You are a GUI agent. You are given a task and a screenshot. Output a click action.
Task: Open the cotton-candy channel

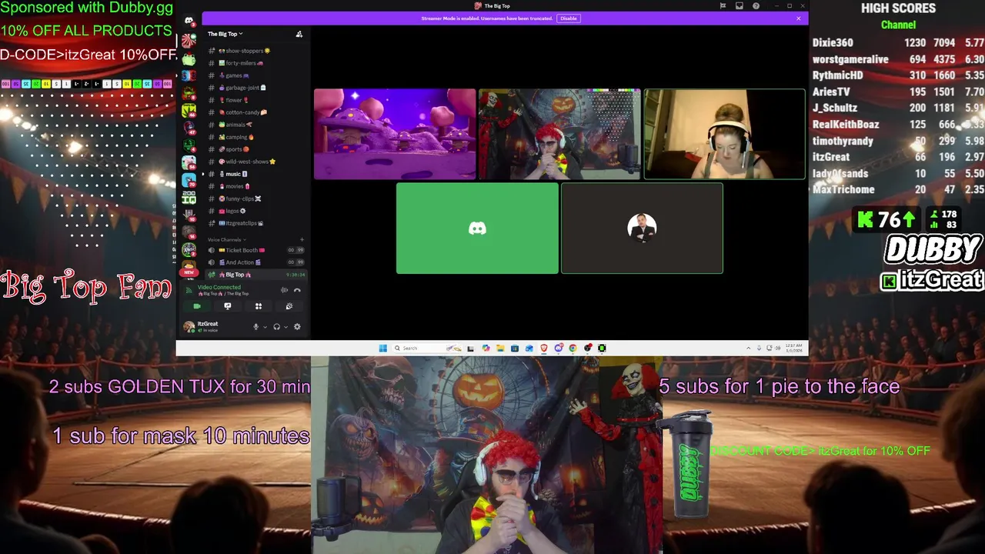click(256, 112)
